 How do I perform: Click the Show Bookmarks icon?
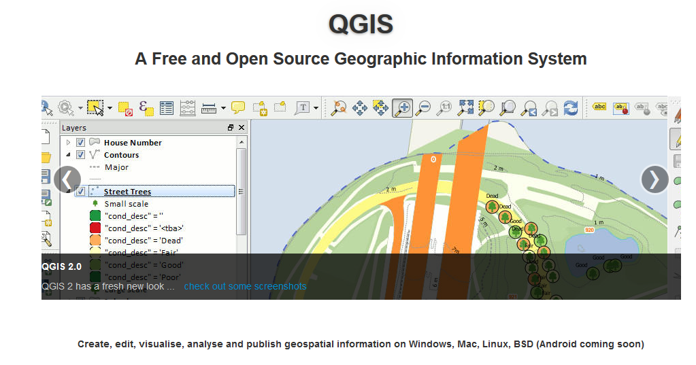280,107
